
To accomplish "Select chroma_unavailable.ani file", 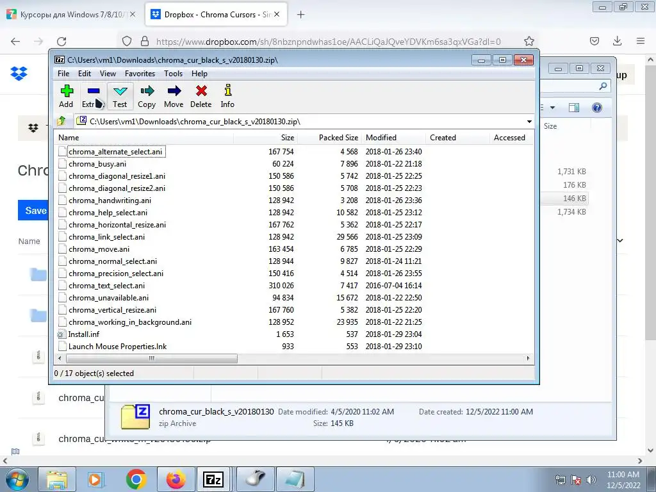I will (x=108, y=297).
